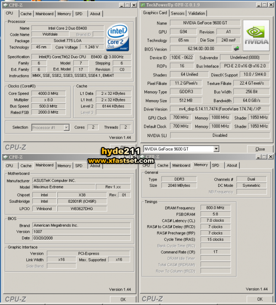This screenshot has height=305, width=276.
Task: Open Memory tab in bottom-left CPU-Z
Action: 64,166
